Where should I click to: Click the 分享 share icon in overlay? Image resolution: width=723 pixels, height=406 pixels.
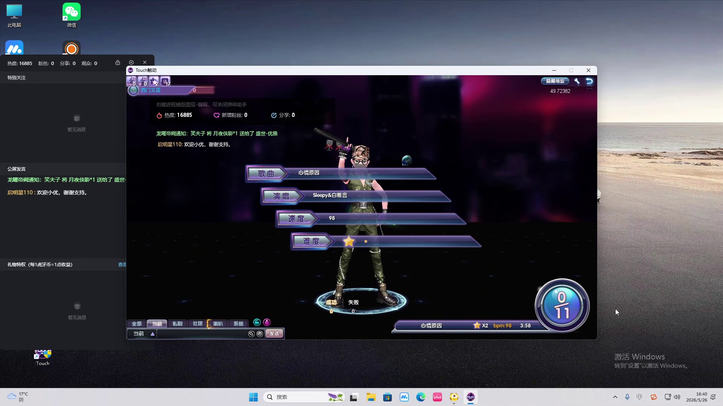274,115
